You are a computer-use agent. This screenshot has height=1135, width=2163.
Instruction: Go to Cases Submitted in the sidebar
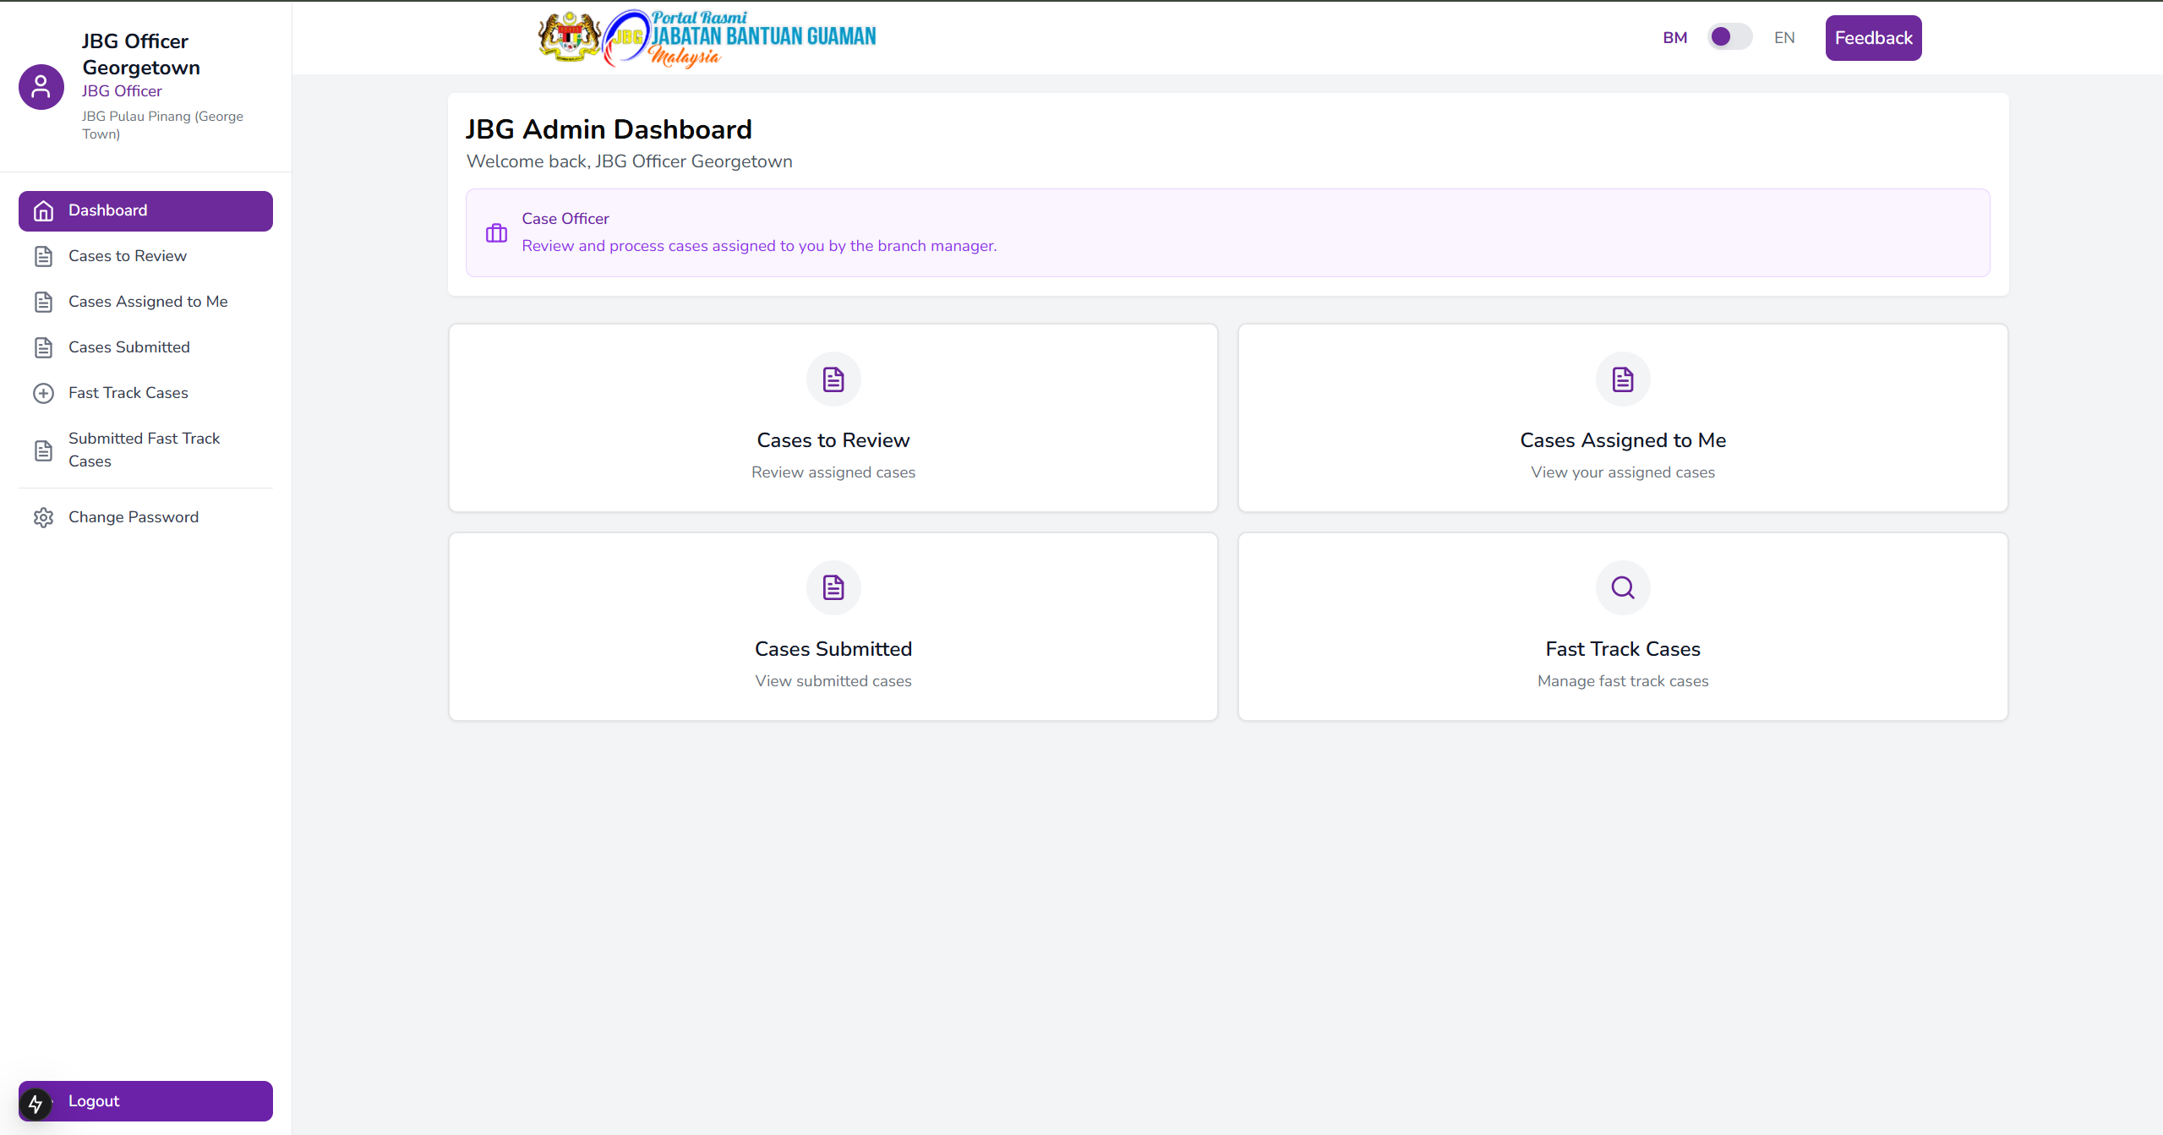pos(129,347)
